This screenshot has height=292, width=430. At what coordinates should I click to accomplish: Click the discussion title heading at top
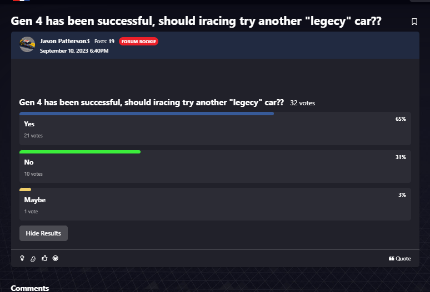(196, 21)
